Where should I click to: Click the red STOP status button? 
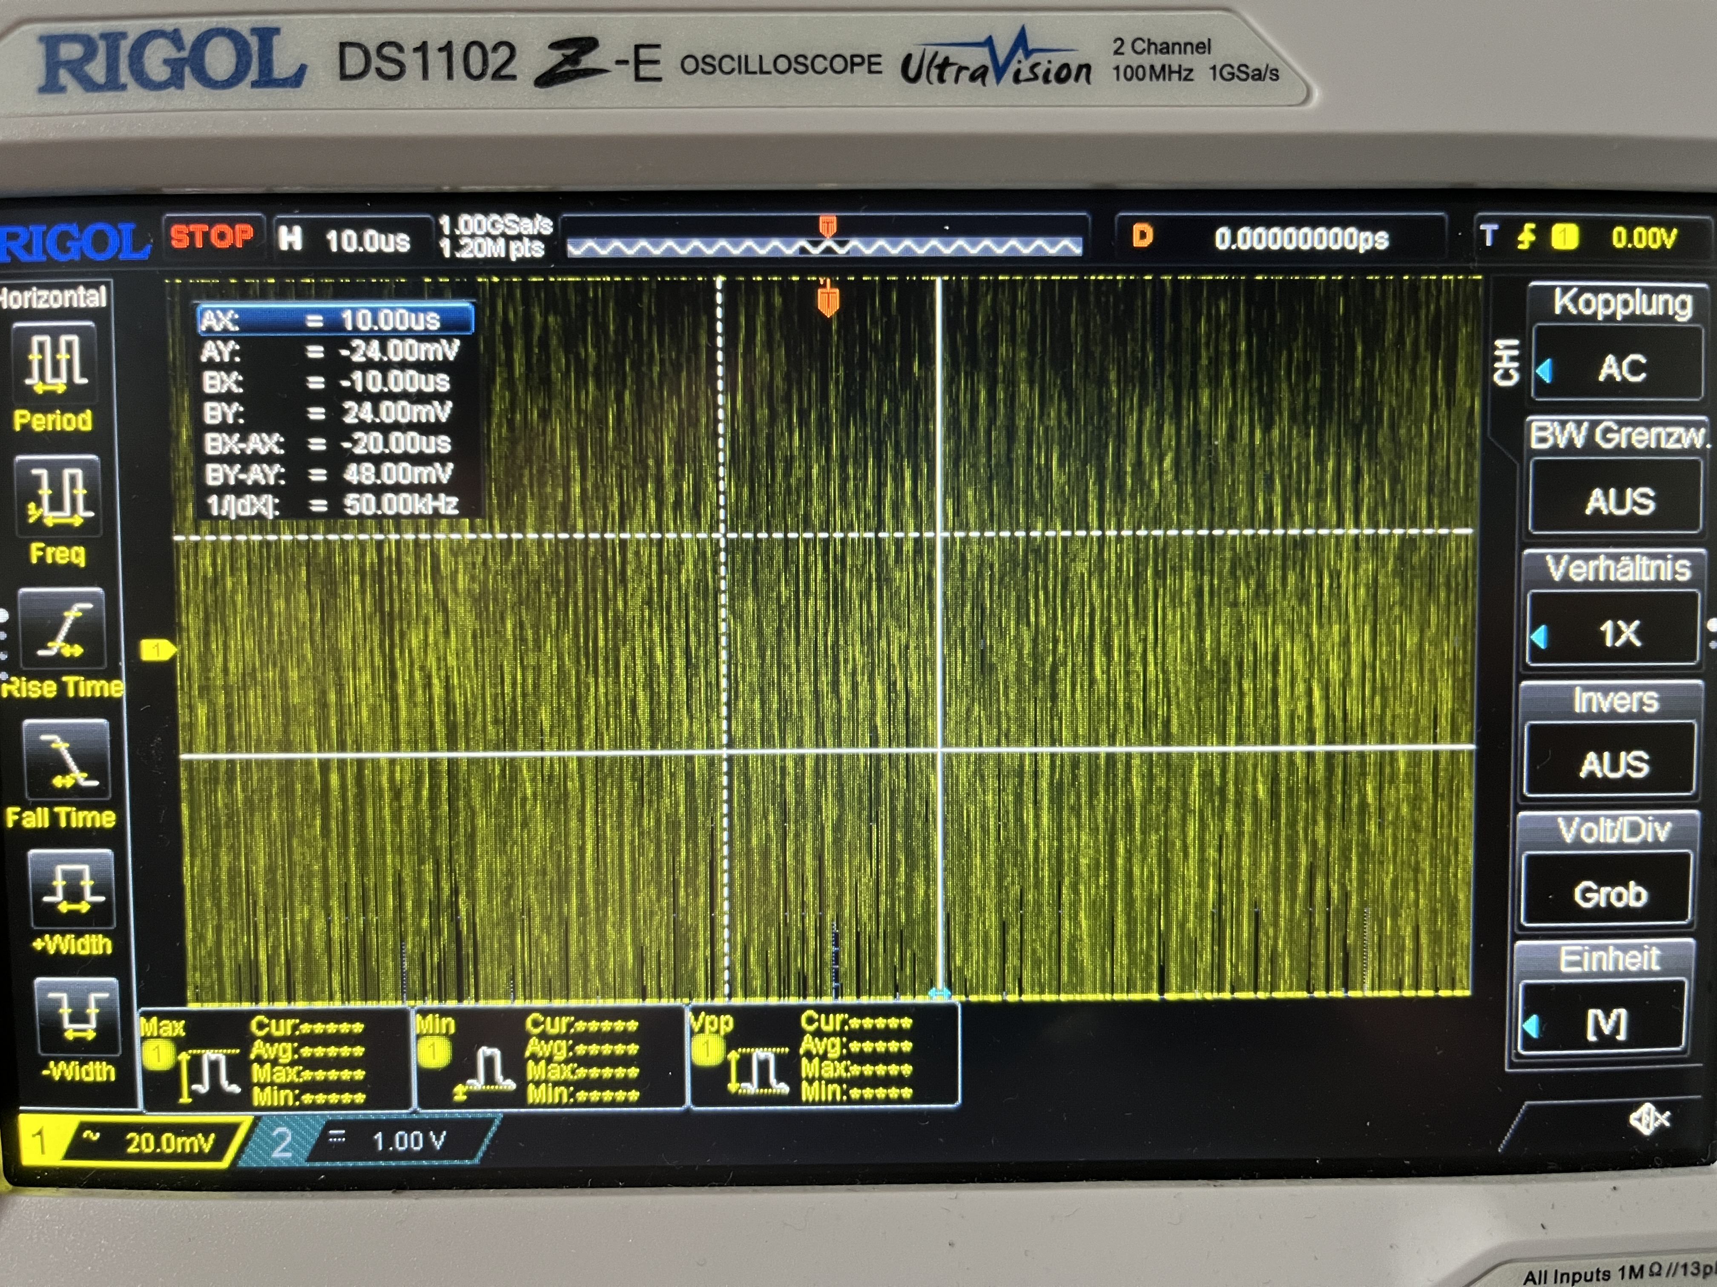212,236
